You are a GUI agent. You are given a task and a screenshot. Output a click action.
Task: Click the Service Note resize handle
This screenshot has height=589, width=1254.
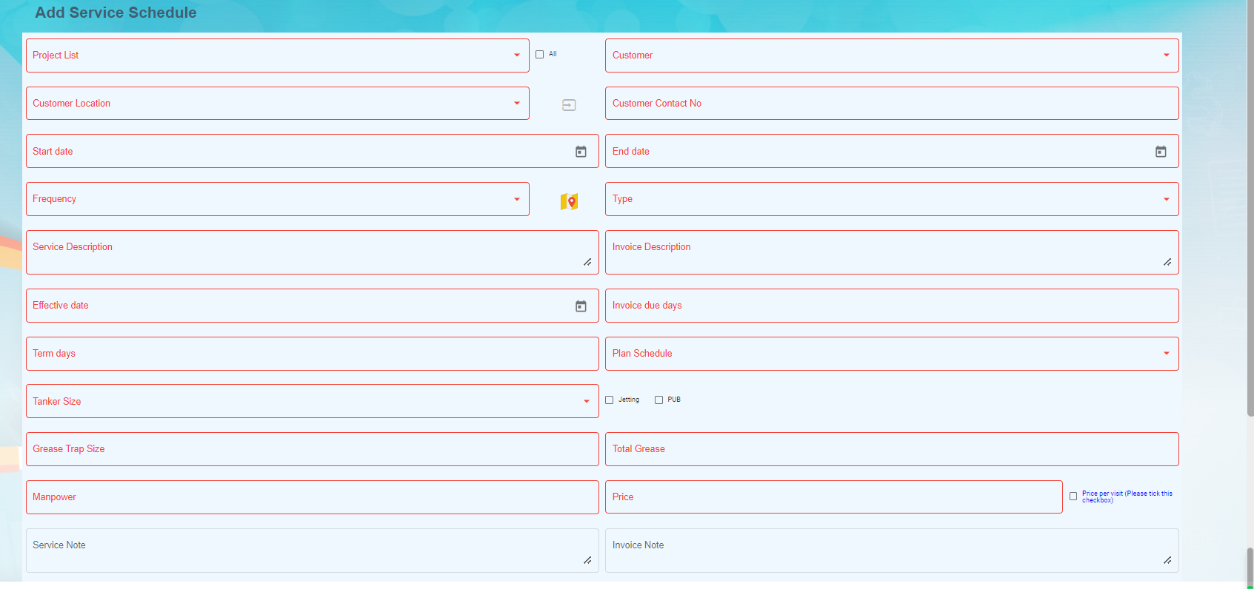tap(587, 560)
